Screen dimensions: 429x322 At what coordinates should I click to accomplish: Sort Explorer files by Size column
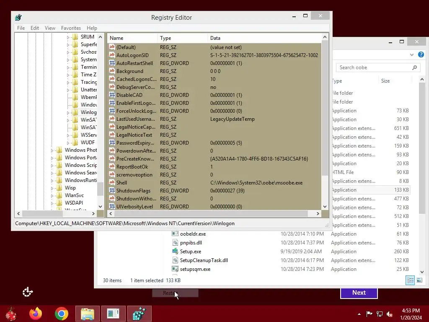click(395, 81)
